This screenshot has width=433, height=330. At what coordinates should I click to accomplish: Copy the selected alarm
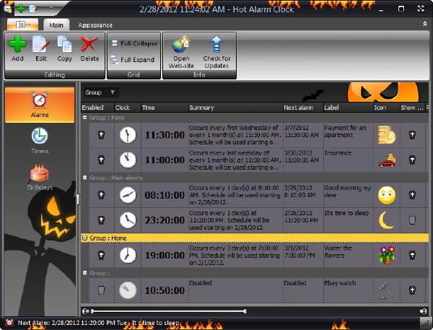[64, 44]
